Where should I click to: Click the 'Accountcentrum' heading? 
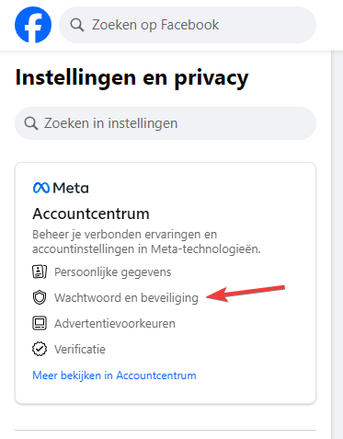tap(91, 214)
